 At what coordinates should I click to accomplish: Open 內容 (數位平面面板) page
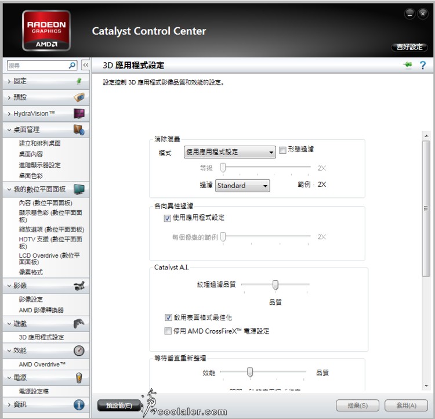pos(45,203)
